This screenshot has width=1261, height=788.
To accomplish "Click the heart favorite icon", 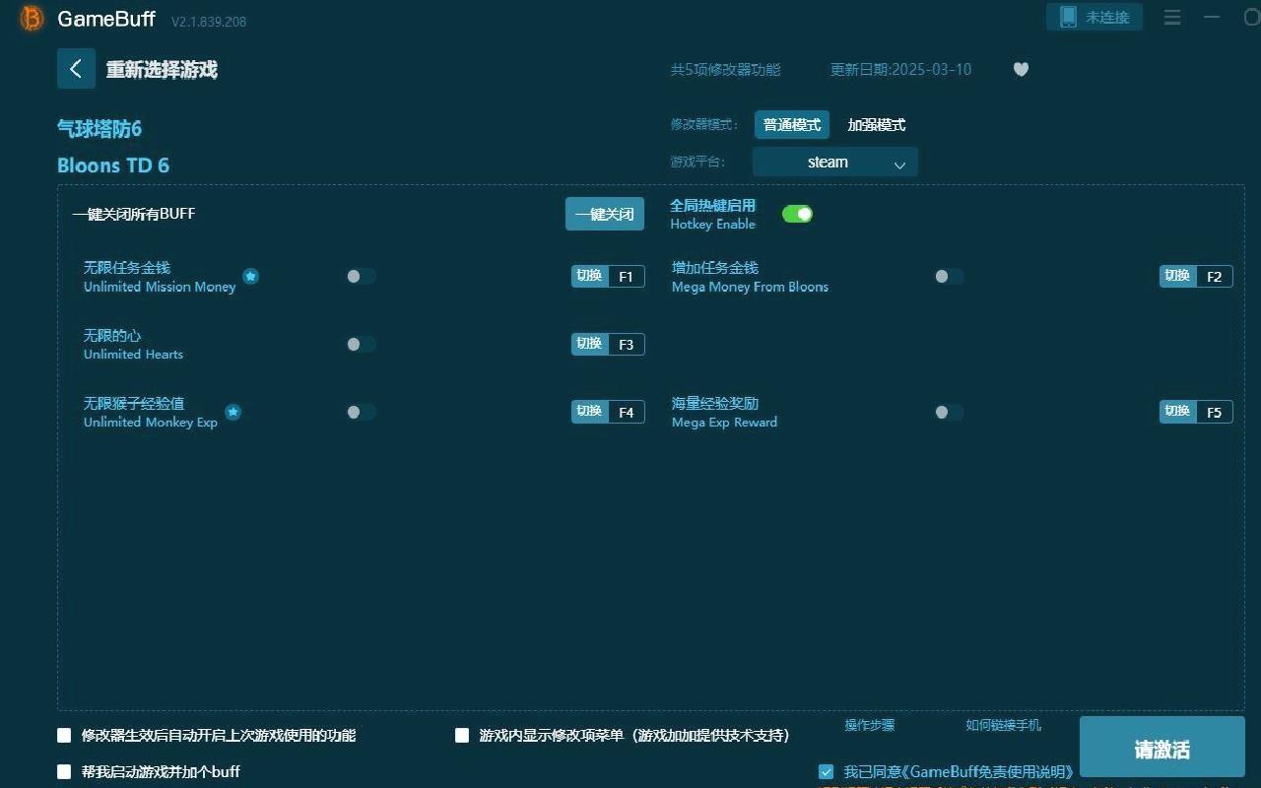I will [1021, 69].
